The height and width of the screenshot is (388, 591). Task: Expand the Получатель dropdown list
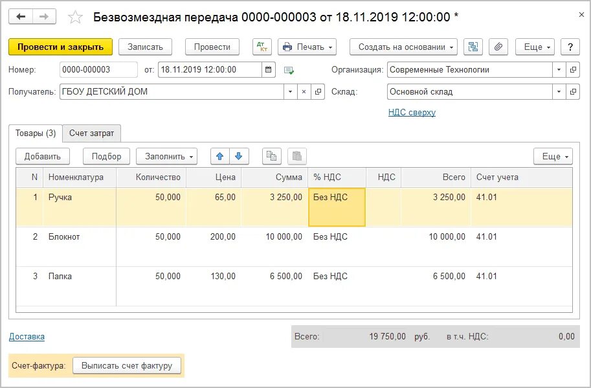tap(290, 91)
